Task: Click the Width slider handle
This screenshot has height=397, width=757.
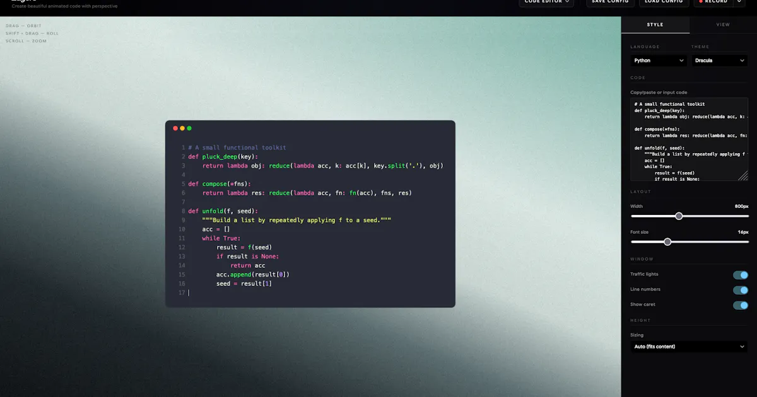Action: coord(679,216)
